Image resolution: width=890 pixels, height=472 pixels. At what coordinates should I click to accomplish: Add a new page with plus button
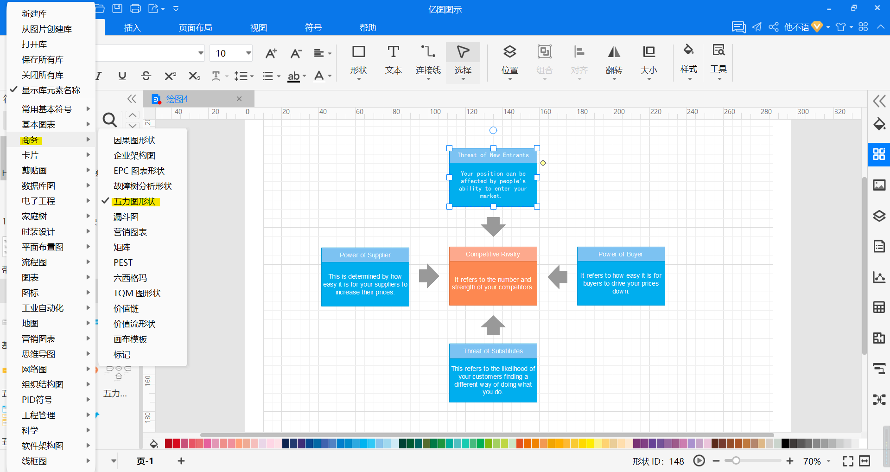point(181,461)
